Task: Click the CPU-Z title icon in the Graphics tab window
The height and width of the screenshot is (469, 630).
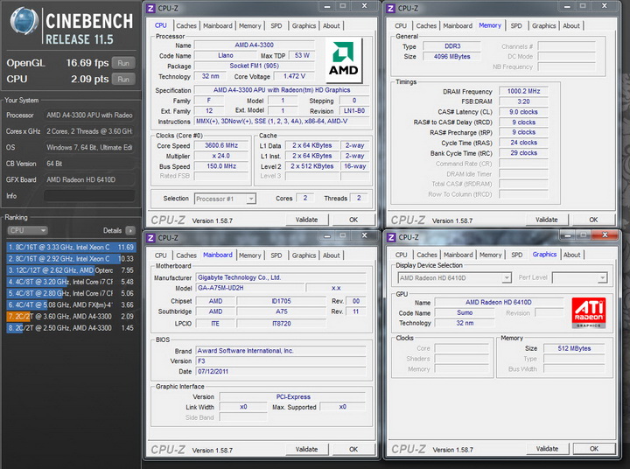Action: (390, 237)
